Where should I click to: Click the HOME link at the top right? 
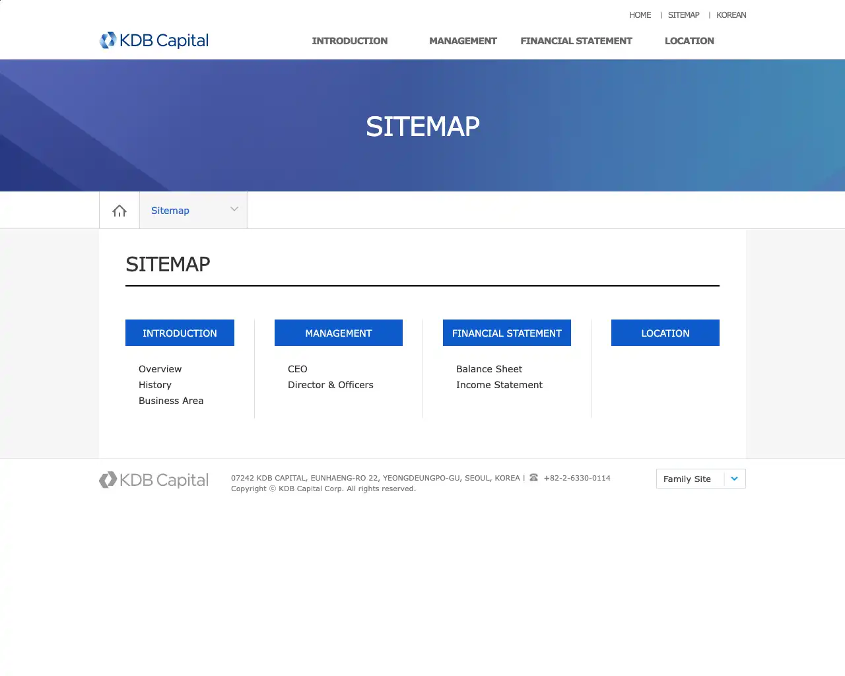click(x=640, y=15)
